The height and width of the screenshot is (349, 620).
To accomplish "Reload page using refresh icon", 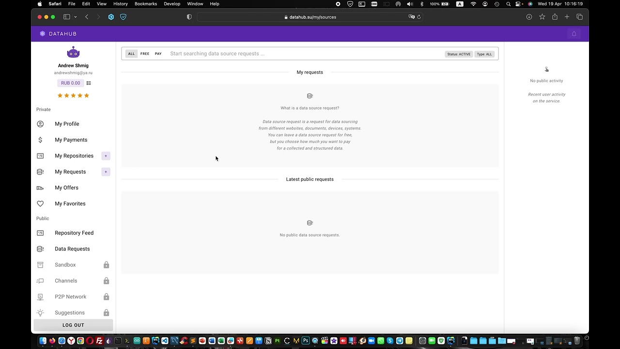I will tap(419, 17).
